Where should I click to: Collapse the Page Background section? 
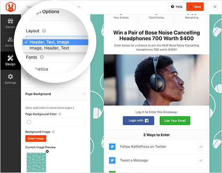84,94
